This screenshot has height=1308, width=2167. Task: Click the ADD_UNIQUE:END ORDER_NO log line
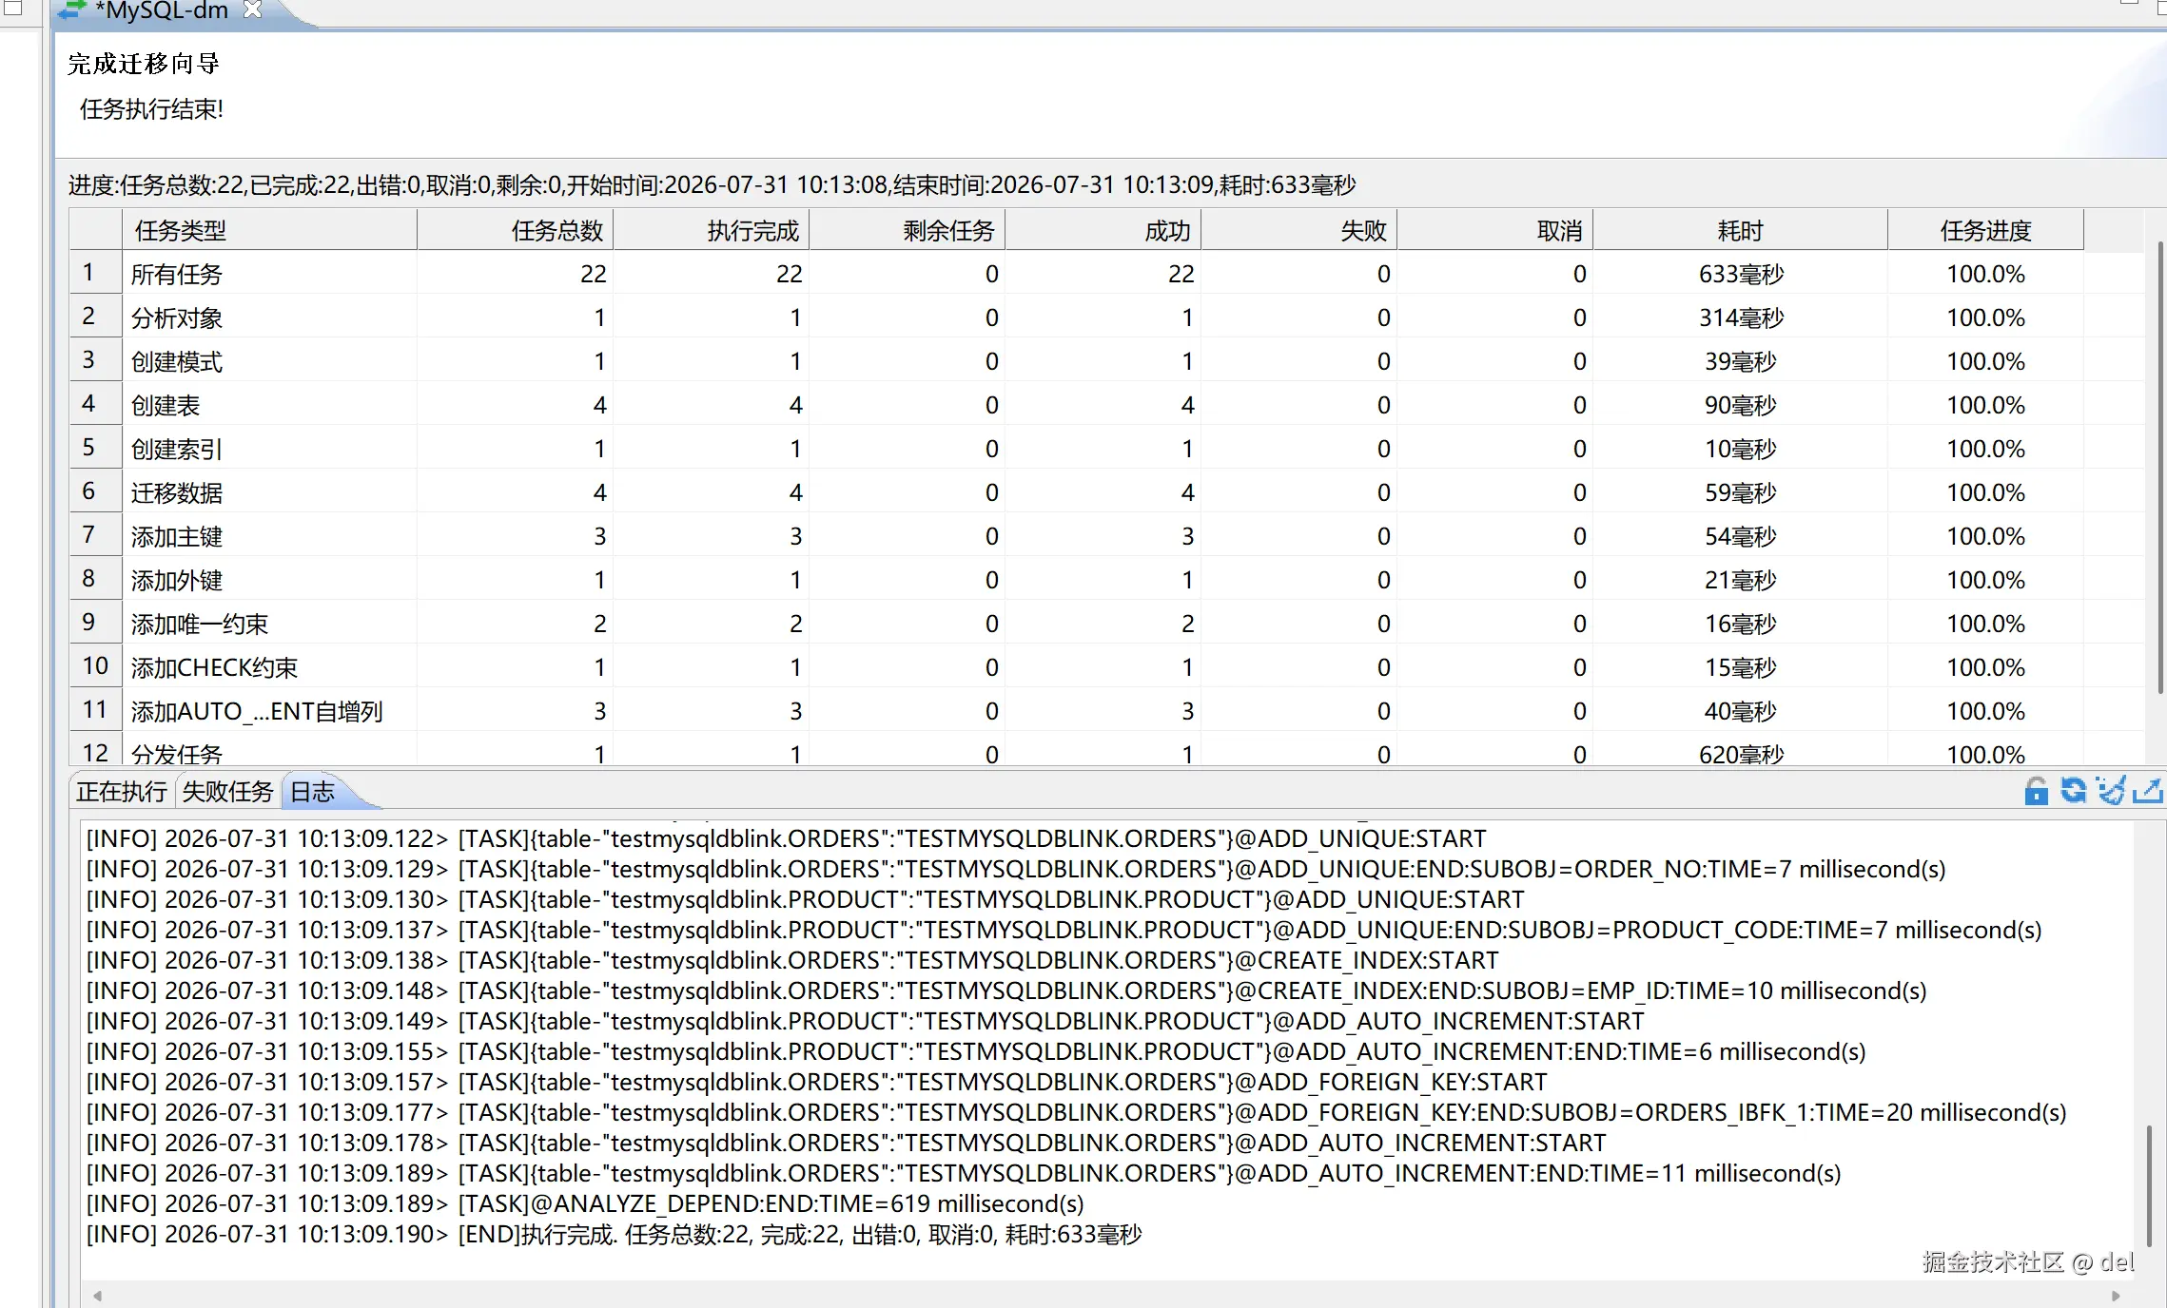1016,869
